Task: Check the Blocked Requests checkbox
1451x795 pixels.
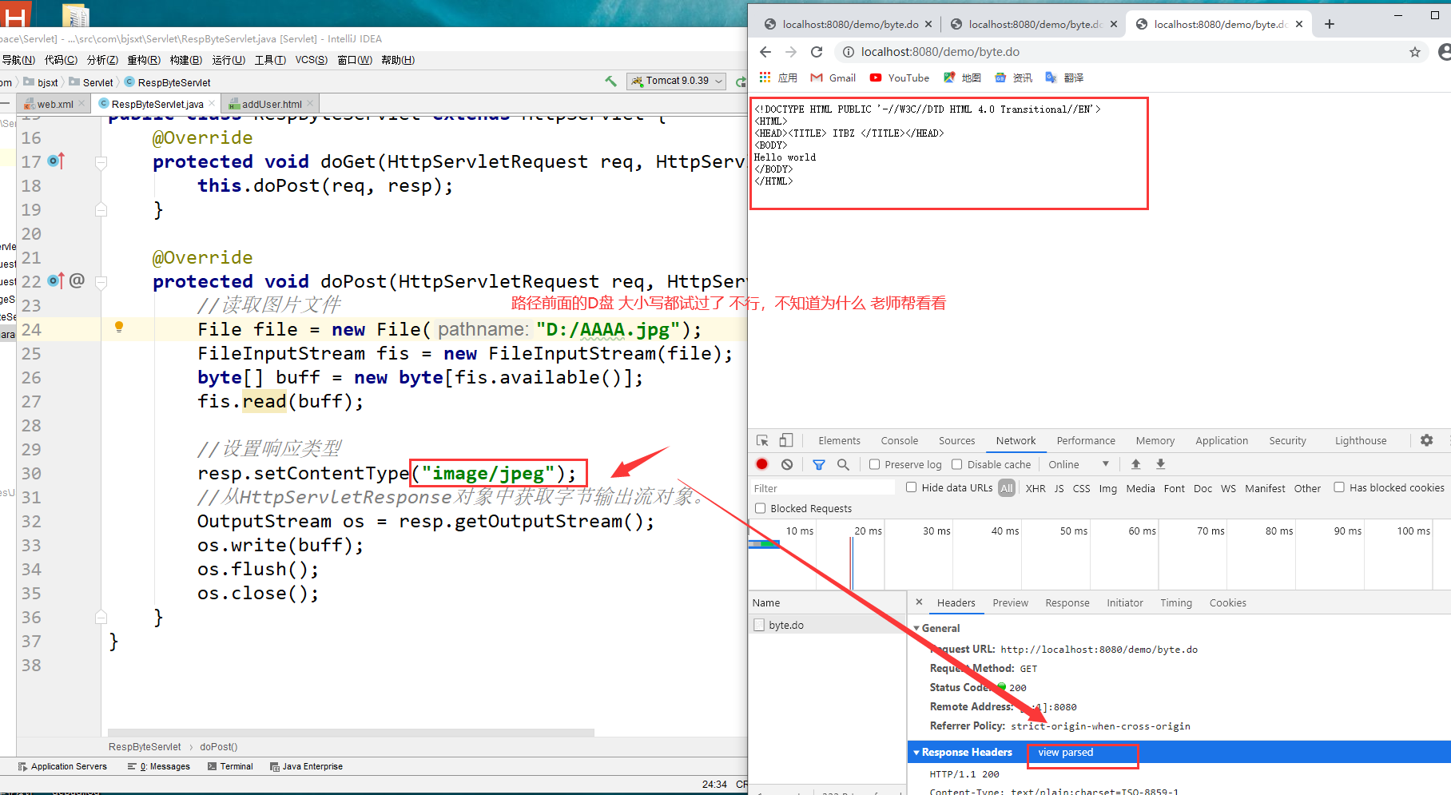Action: [x=761, y=508]
